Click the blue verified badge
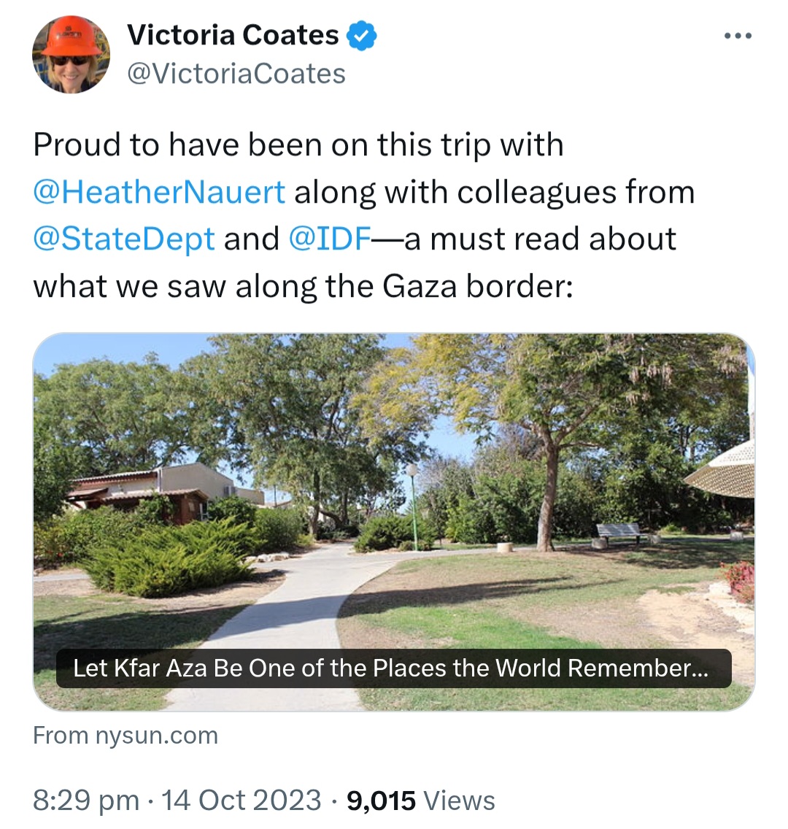 (361, 36)
